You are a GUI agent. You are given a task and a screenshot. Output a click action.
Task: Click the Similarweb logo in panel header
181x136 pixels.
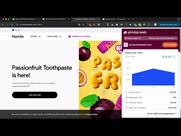coord(135,32)
